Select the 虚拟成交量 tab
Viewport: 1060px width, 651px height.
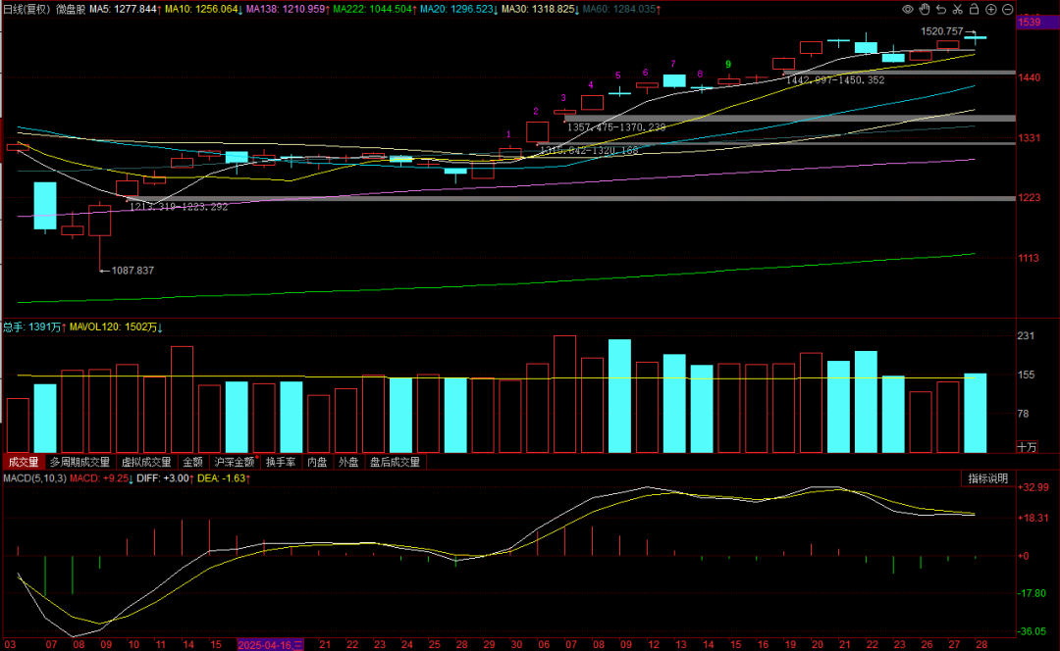tap(146, 462)
